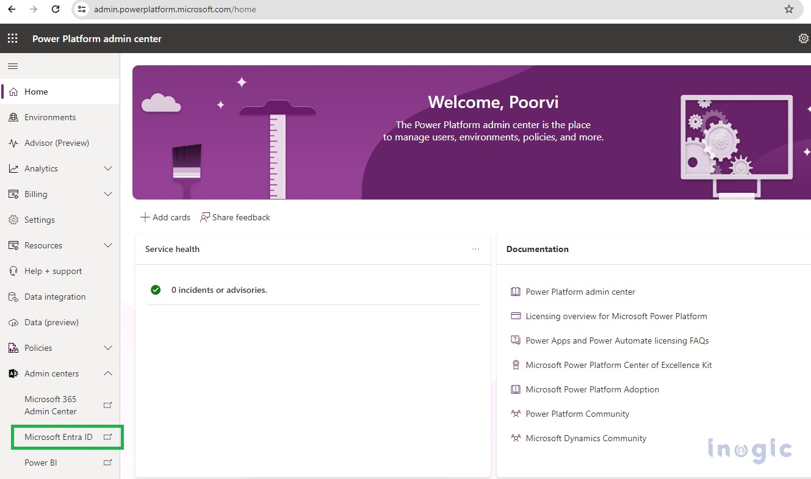The height and width of the screenshot is (479, 811).
Task: Open the settings gear in header
Action: [x=804, y=38]
